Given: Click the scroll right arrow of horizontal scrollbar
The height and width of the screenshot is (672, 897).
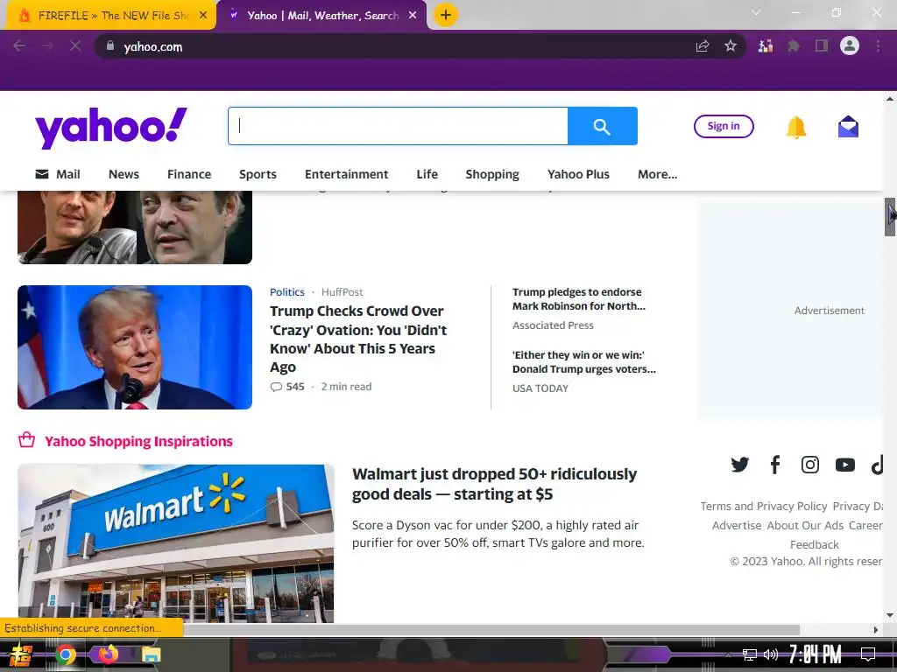Looking at the screenshot, I should [x=876, y=630].
